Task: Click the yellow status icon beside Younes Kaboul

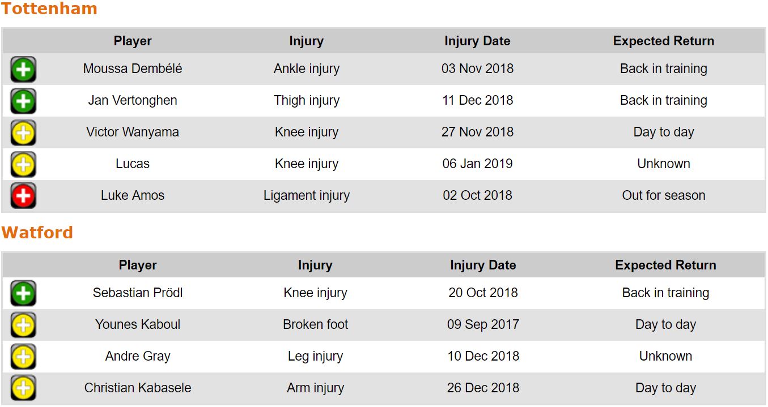Action: tap(23, 325)
